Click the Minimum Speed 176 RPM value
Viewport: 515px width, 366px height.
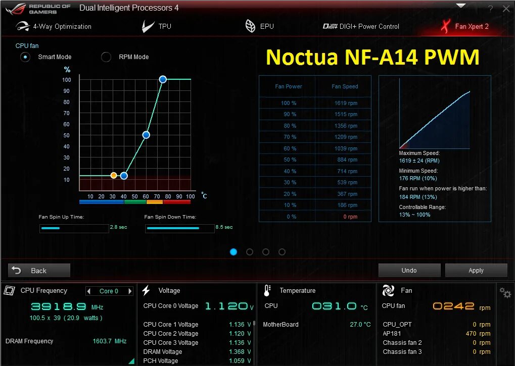click(x=418, y=178)
